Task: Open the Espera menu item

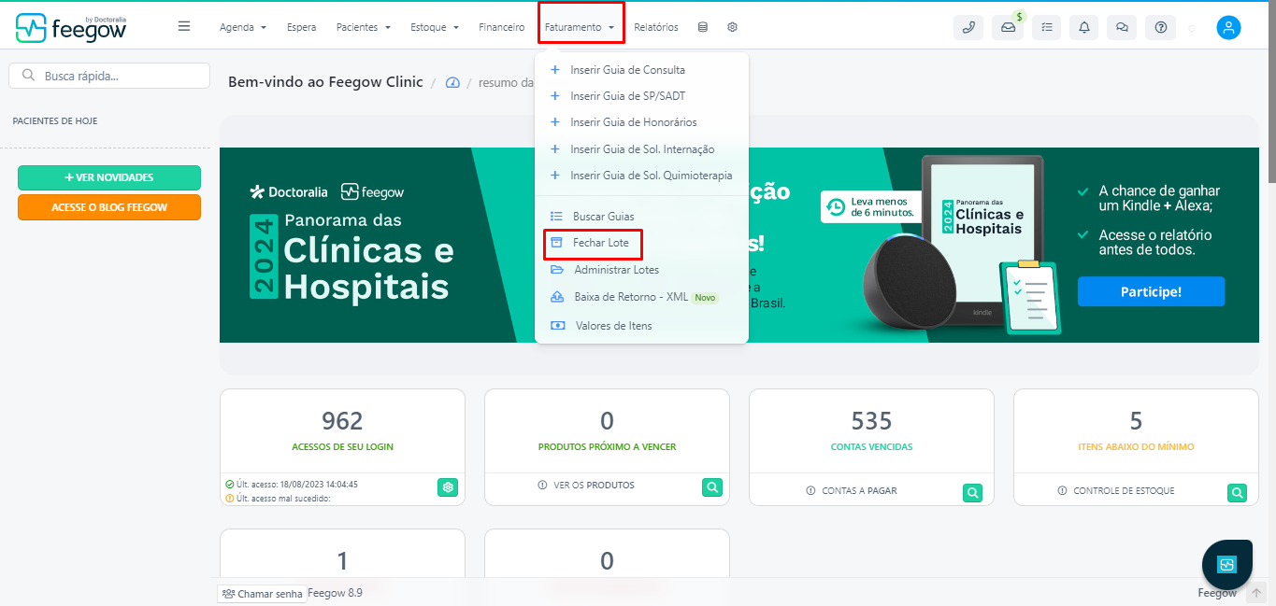Action: (301, 27)
